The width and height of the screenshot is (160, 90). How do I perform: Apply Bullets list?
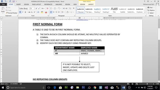(51, 8)
